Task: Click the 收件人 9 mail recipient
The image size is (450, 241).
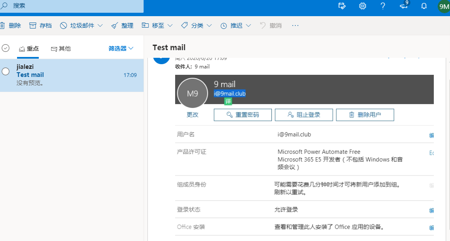Action: point(202,67)
